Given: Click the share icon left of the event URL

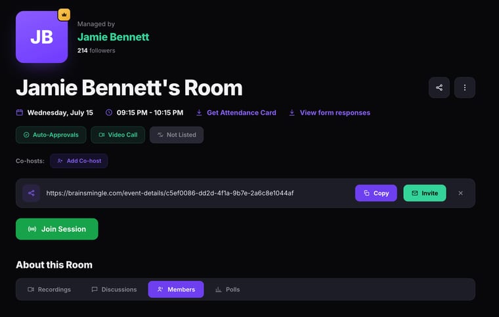Looking at the screenshot, I should (32, 193).
